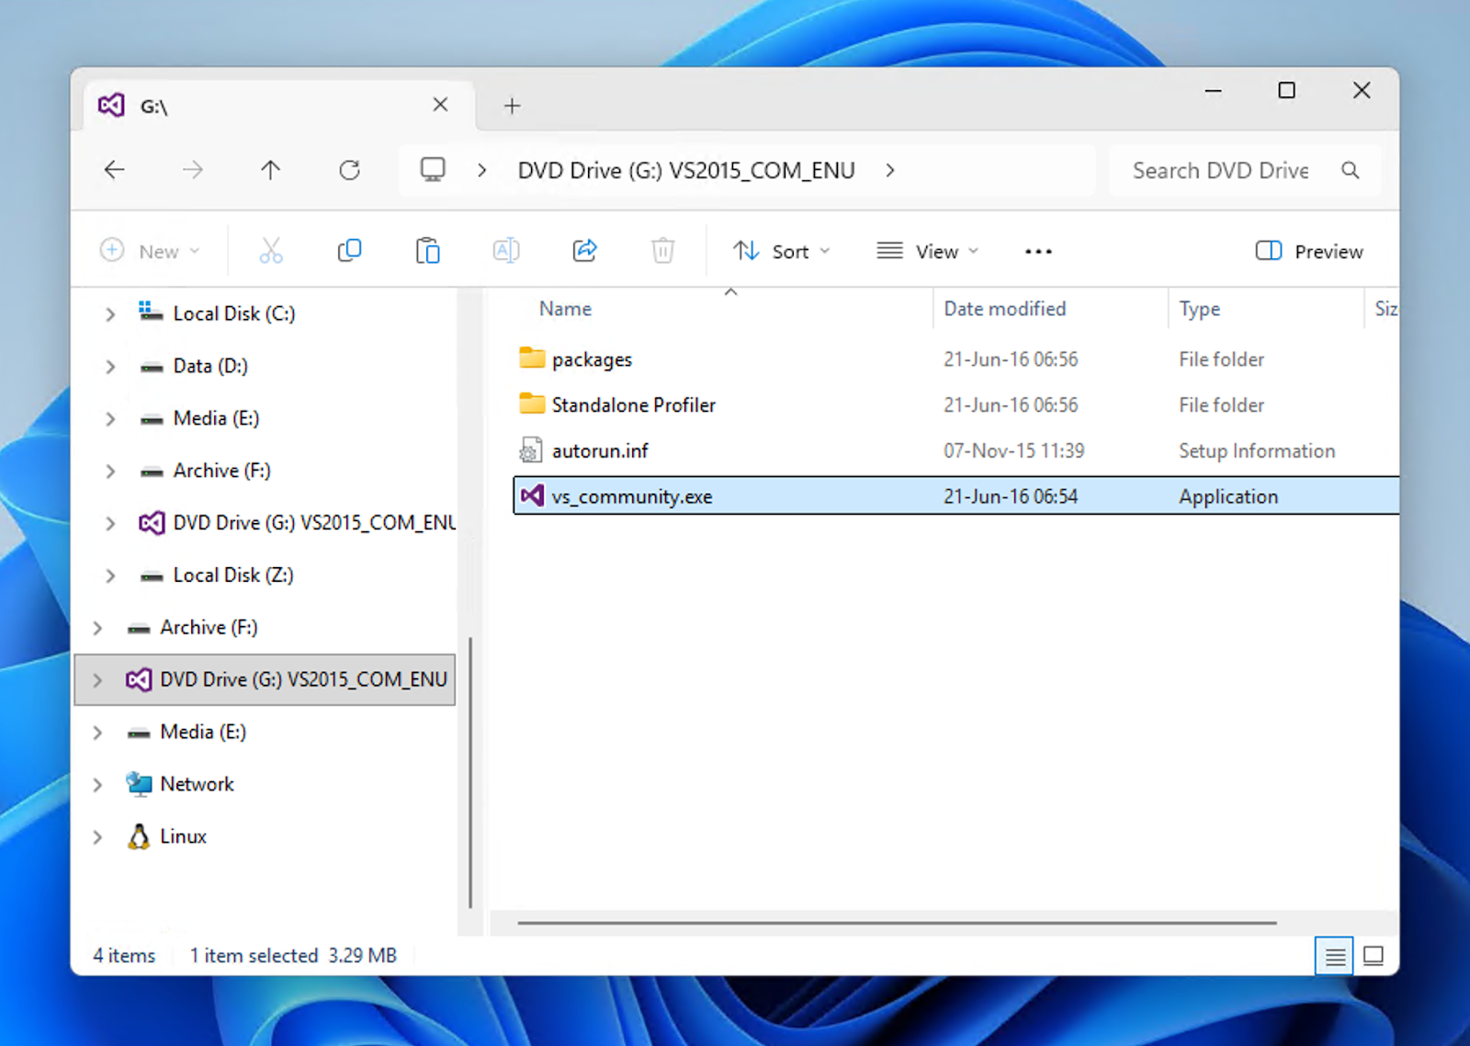Click the horizontal scrollbar of file list

click(897, 923)
